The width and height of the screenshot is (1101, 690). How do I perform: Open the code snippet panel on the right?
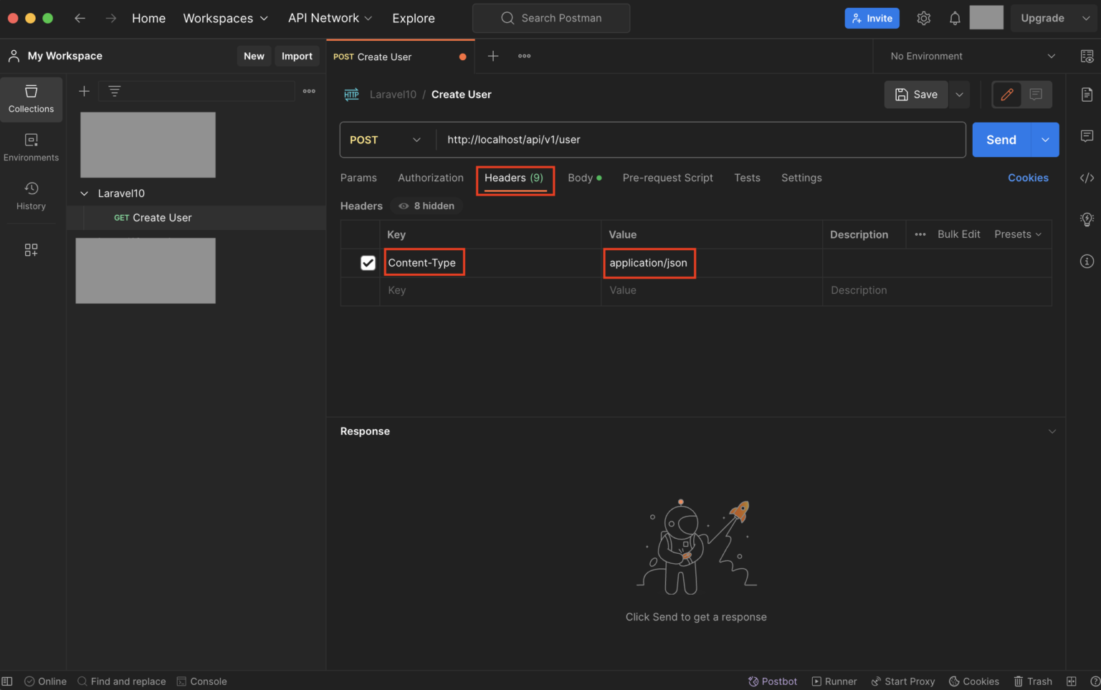click(x=1087, y=177)
